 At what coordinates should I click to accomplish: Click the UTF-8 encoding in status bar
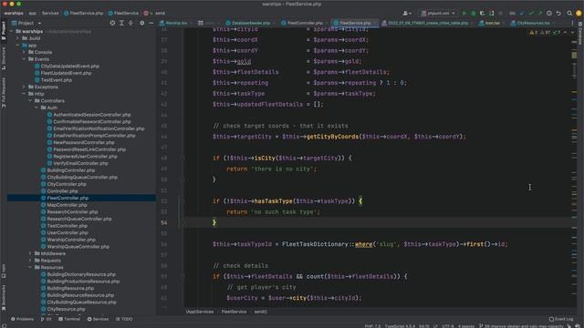[x=447, y=326]
